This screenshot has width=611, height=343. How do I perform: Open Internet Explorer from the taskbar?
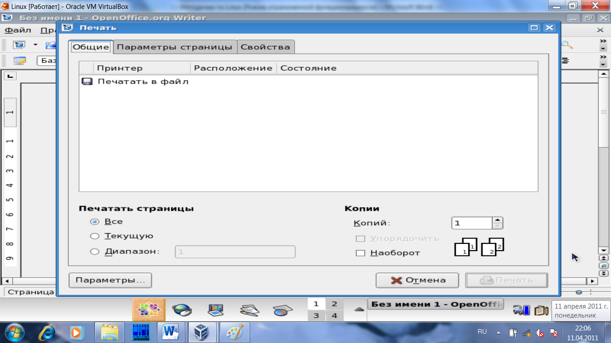pyautogui.click(x=47, y=332)
